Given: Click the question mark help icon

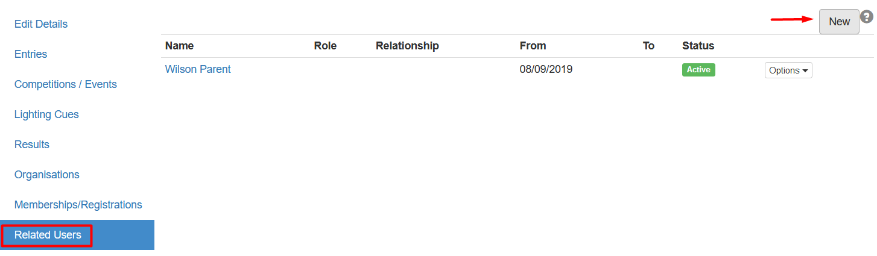Looking at the screenshot, I should (867, 17).
